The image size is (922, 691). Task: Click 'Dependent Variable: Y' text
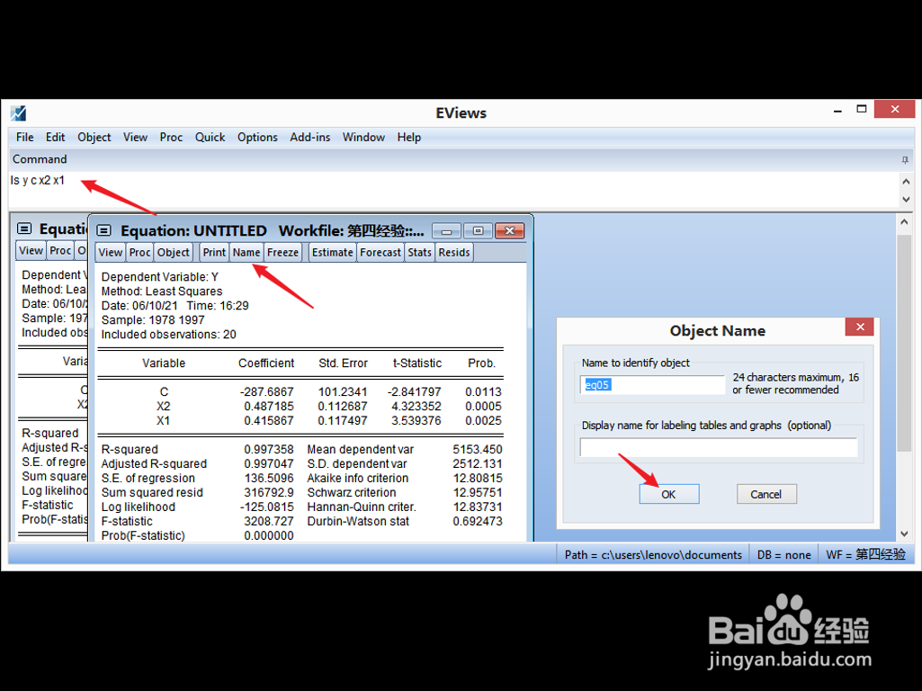[x=160, y=277]
